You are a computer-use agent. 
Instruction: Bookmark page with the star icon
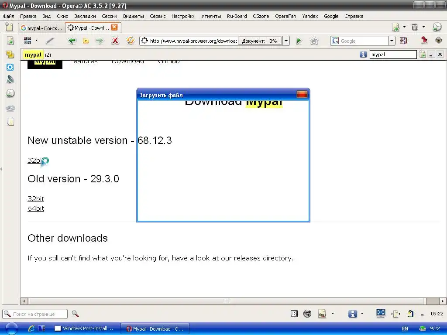(314, 41)
